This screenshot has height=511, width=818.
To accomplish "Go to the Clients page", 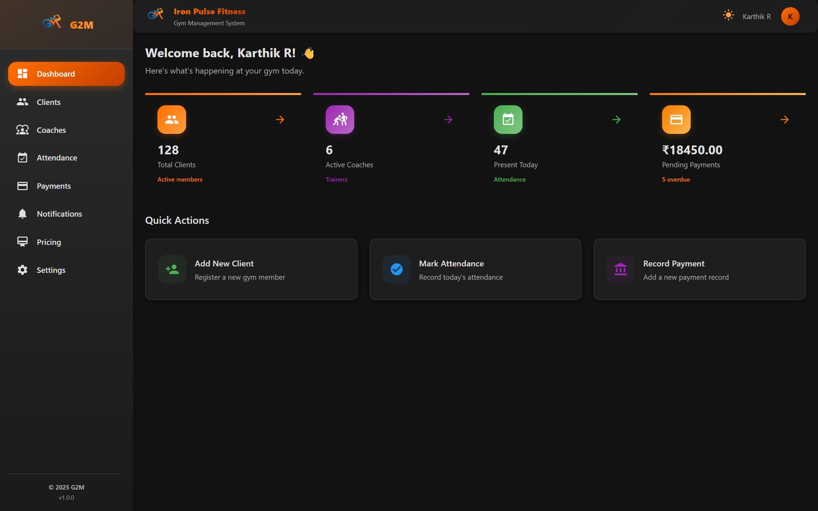I will [66, 102].
